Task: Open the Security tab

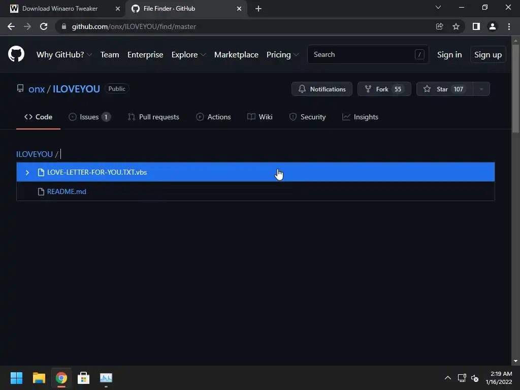Action: pyautogui.click(x=307, y=117)
